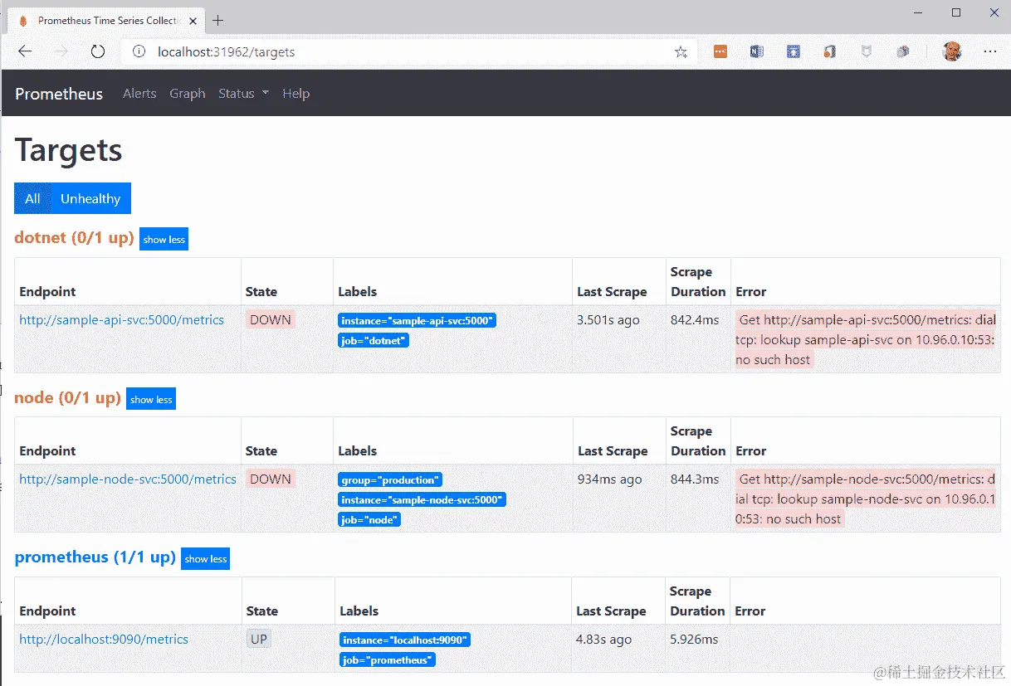Collapse dotnet targets with show less
Image resolution: width=1011 pixels, height=686 pixels.
pyautogui.click(x=164, y=239)
